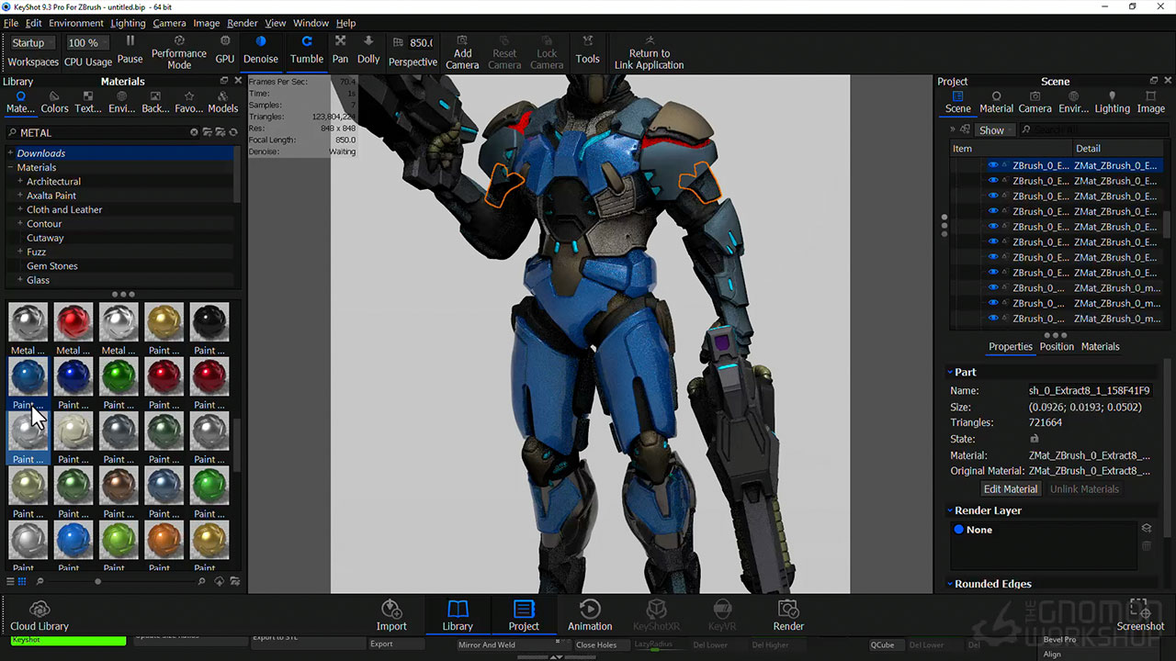The width and height of the screenshot is (1176, 661).
Task: Collapse the Render Layer section
Action: point(950,510)
